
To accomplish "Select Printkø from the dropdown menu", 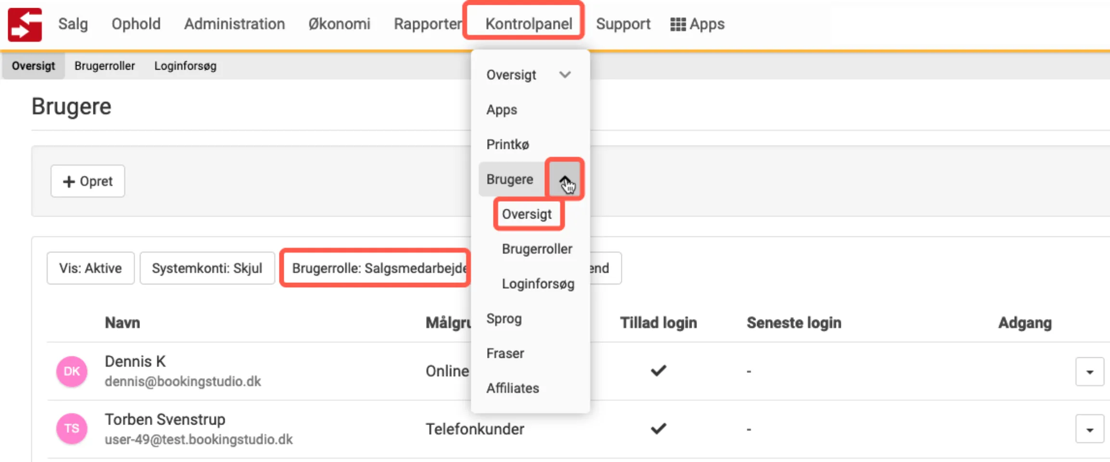I will click(507, 145).
